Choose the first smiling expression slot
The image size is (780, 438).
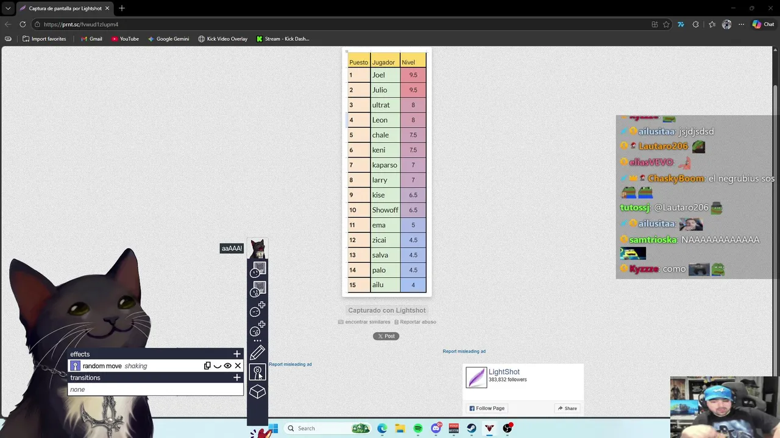258,269
